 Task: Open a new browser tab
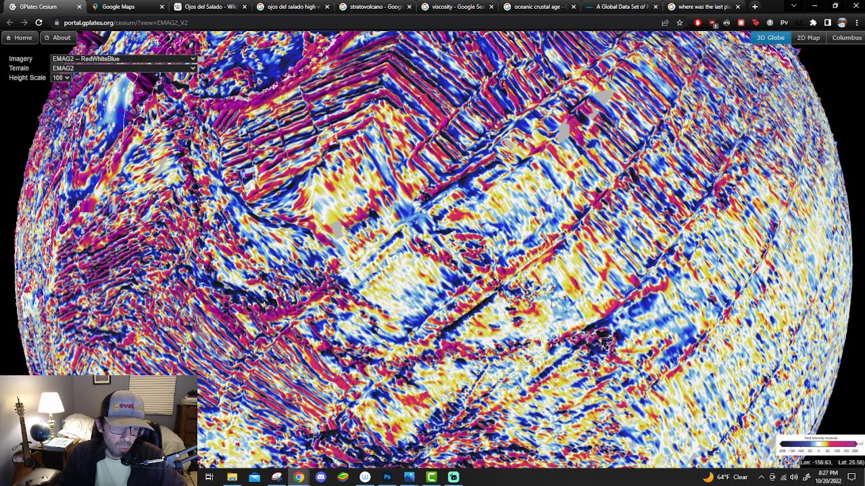click(755, 7)
